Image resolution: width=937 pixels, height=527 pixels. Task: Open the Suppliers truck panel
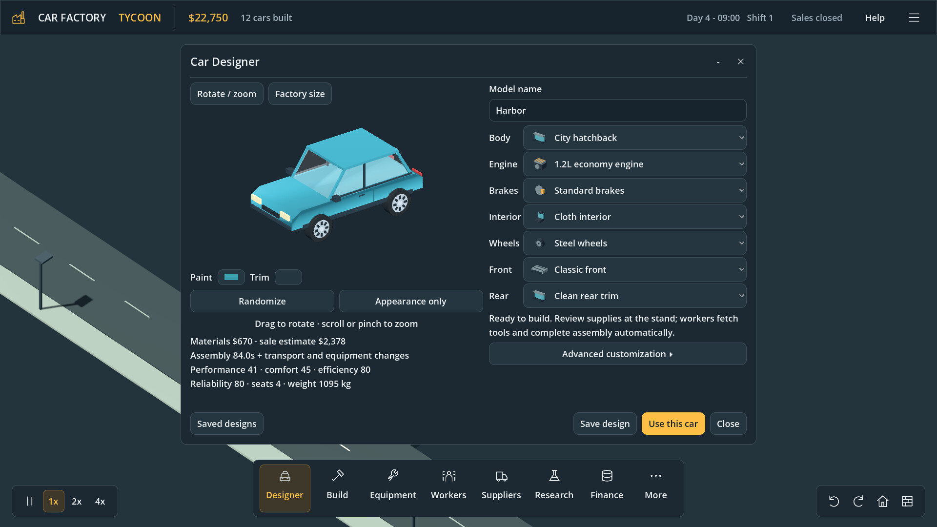click(x=501, y=488)
